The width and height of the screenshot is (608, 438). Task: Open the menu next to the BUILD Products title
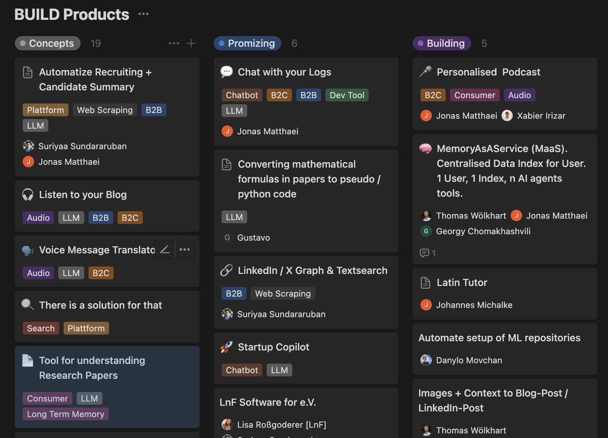pos(143,14)
